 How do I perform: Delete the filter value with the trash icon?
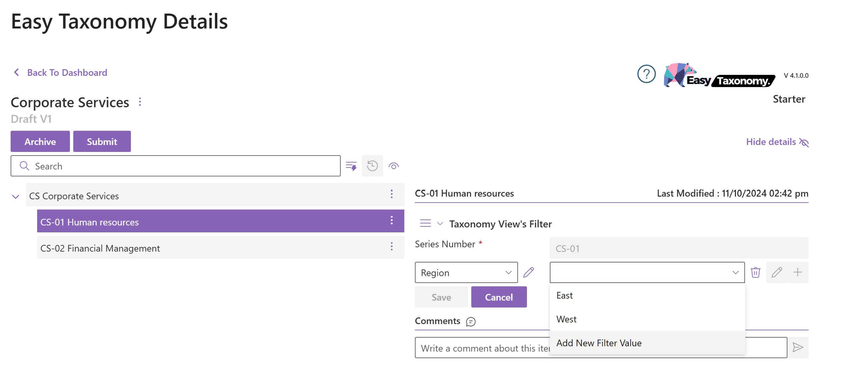755,272
